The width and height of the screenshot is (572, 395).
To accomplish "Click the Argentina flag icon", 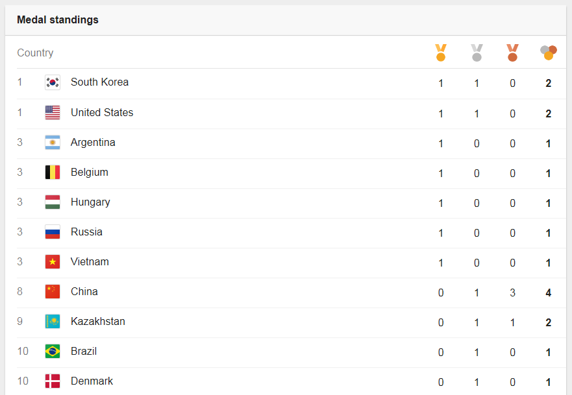I will pyautogui.click(x=53, y=143).
